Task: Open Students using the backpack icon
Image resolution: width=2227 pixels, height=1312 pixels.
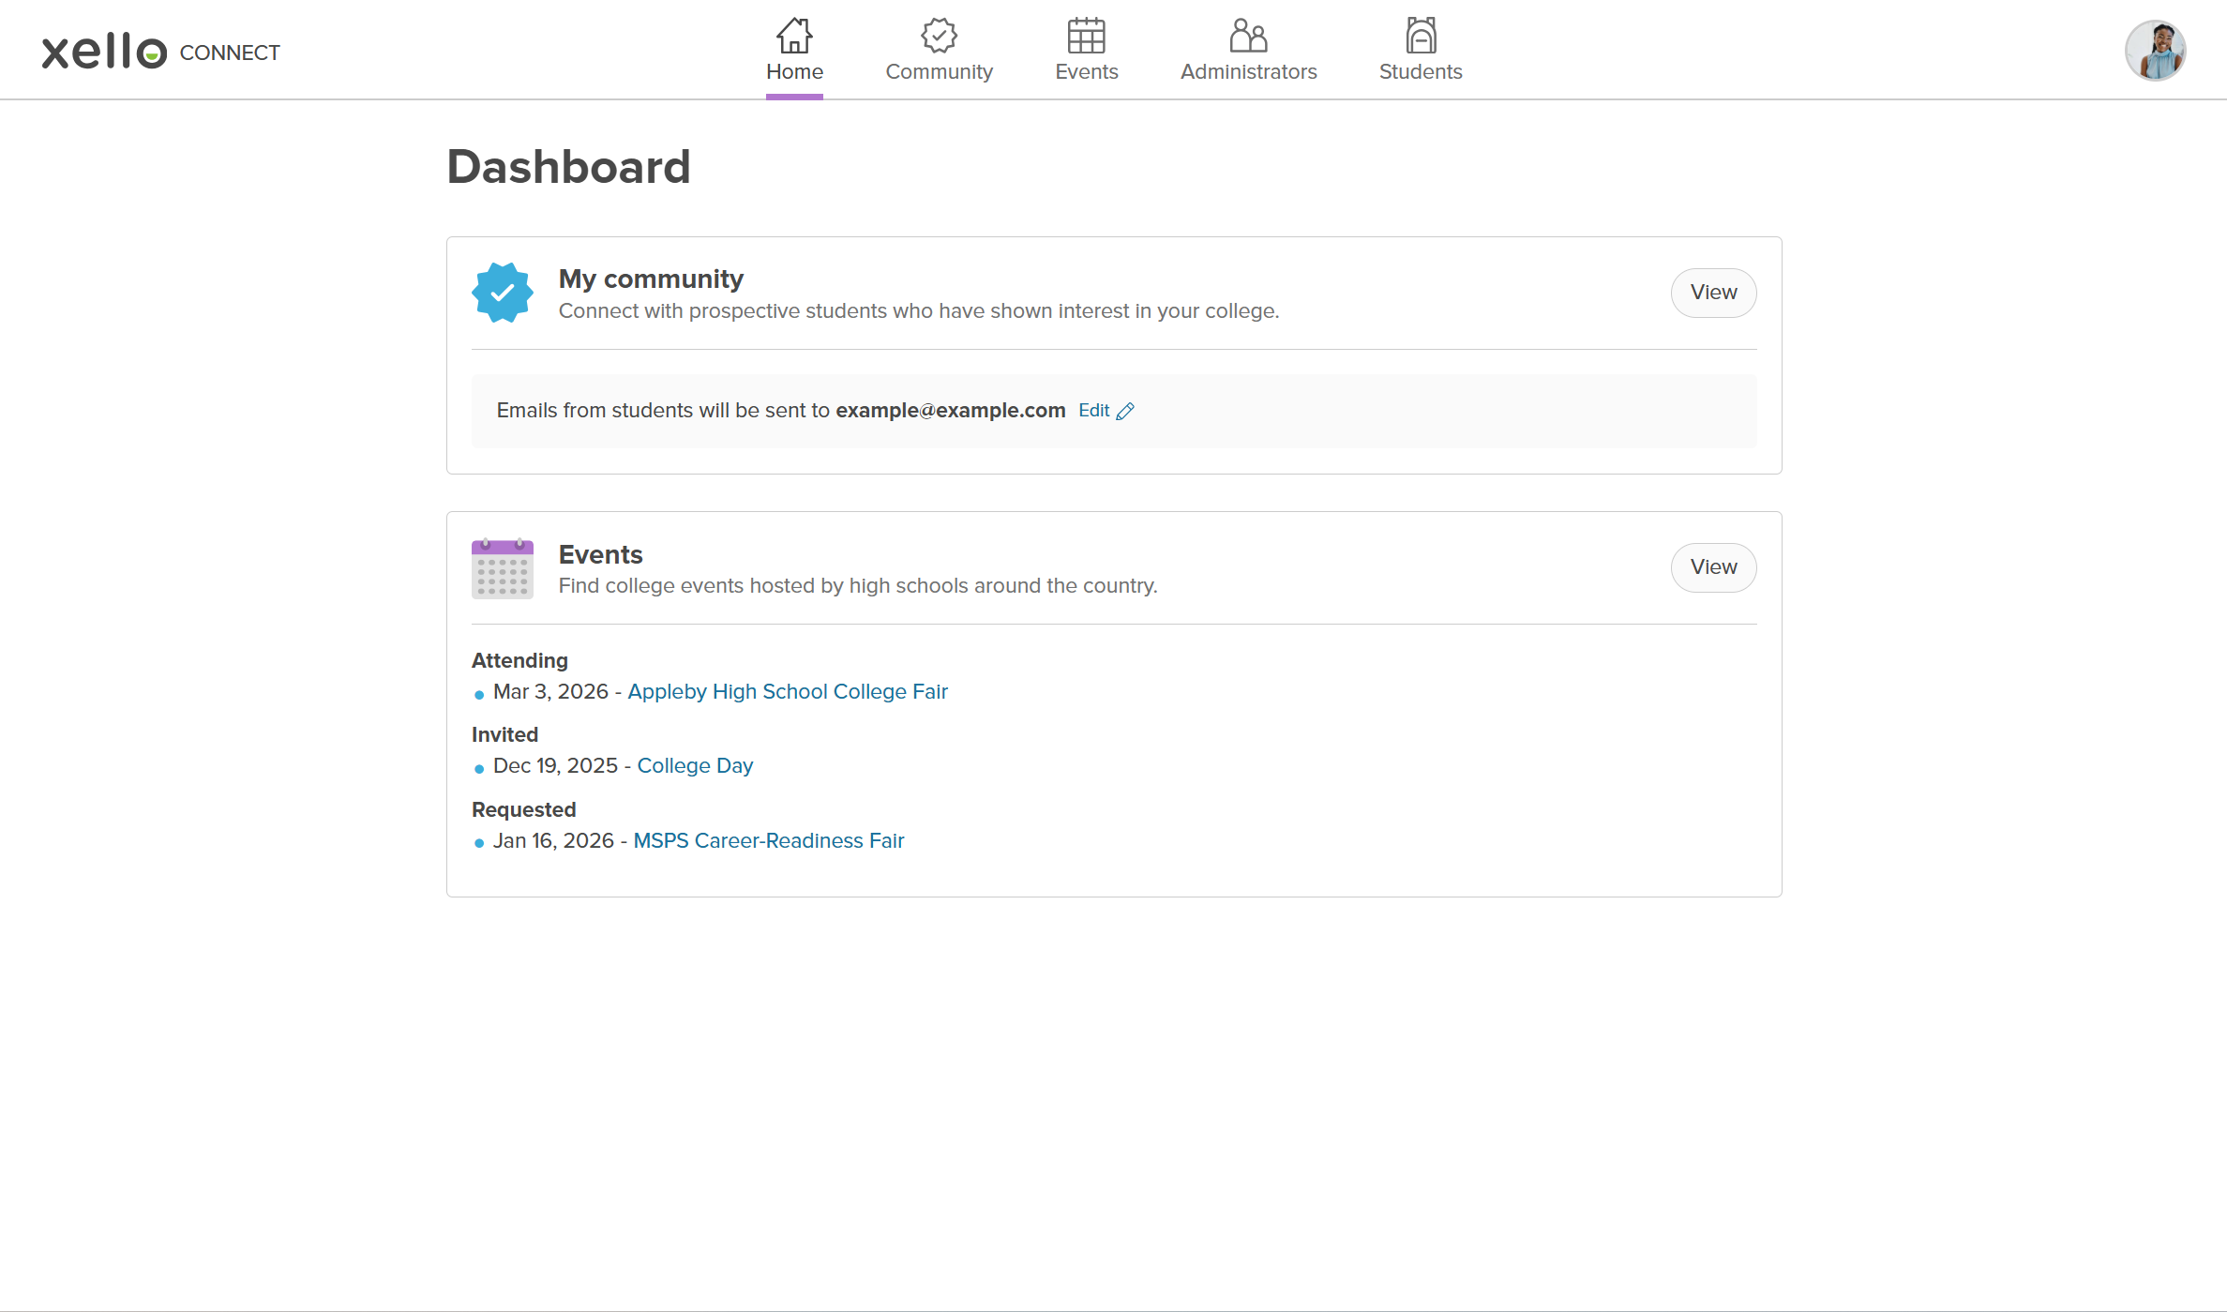Action: coord(1420,35)
